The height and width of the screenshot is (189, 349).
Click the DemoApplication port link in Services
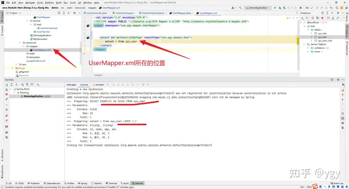[x=48, y=96]
